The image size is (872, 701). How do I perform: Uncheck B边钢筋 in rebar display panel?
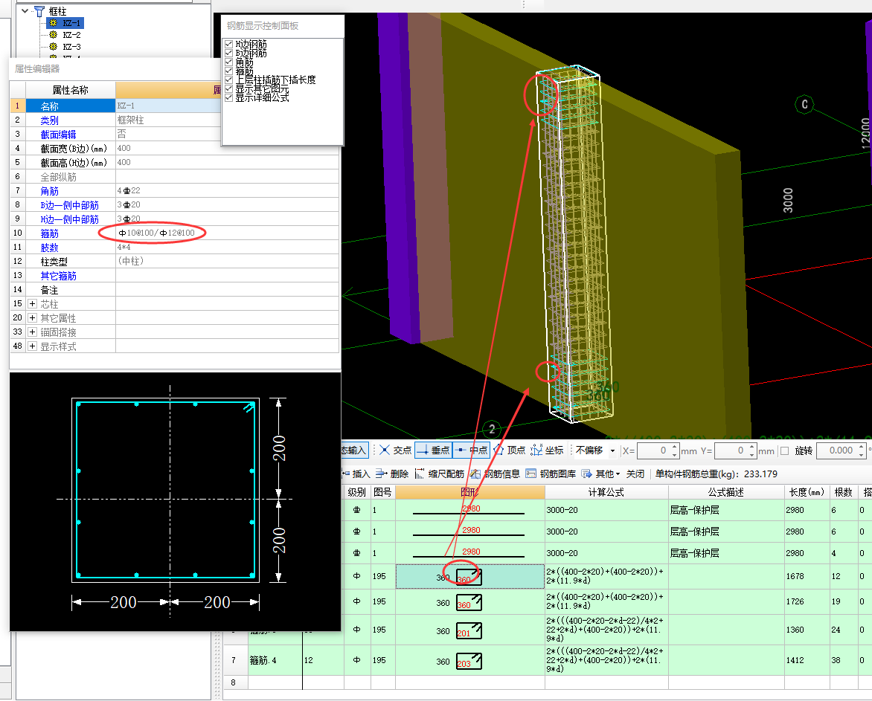tap(228, 53)
